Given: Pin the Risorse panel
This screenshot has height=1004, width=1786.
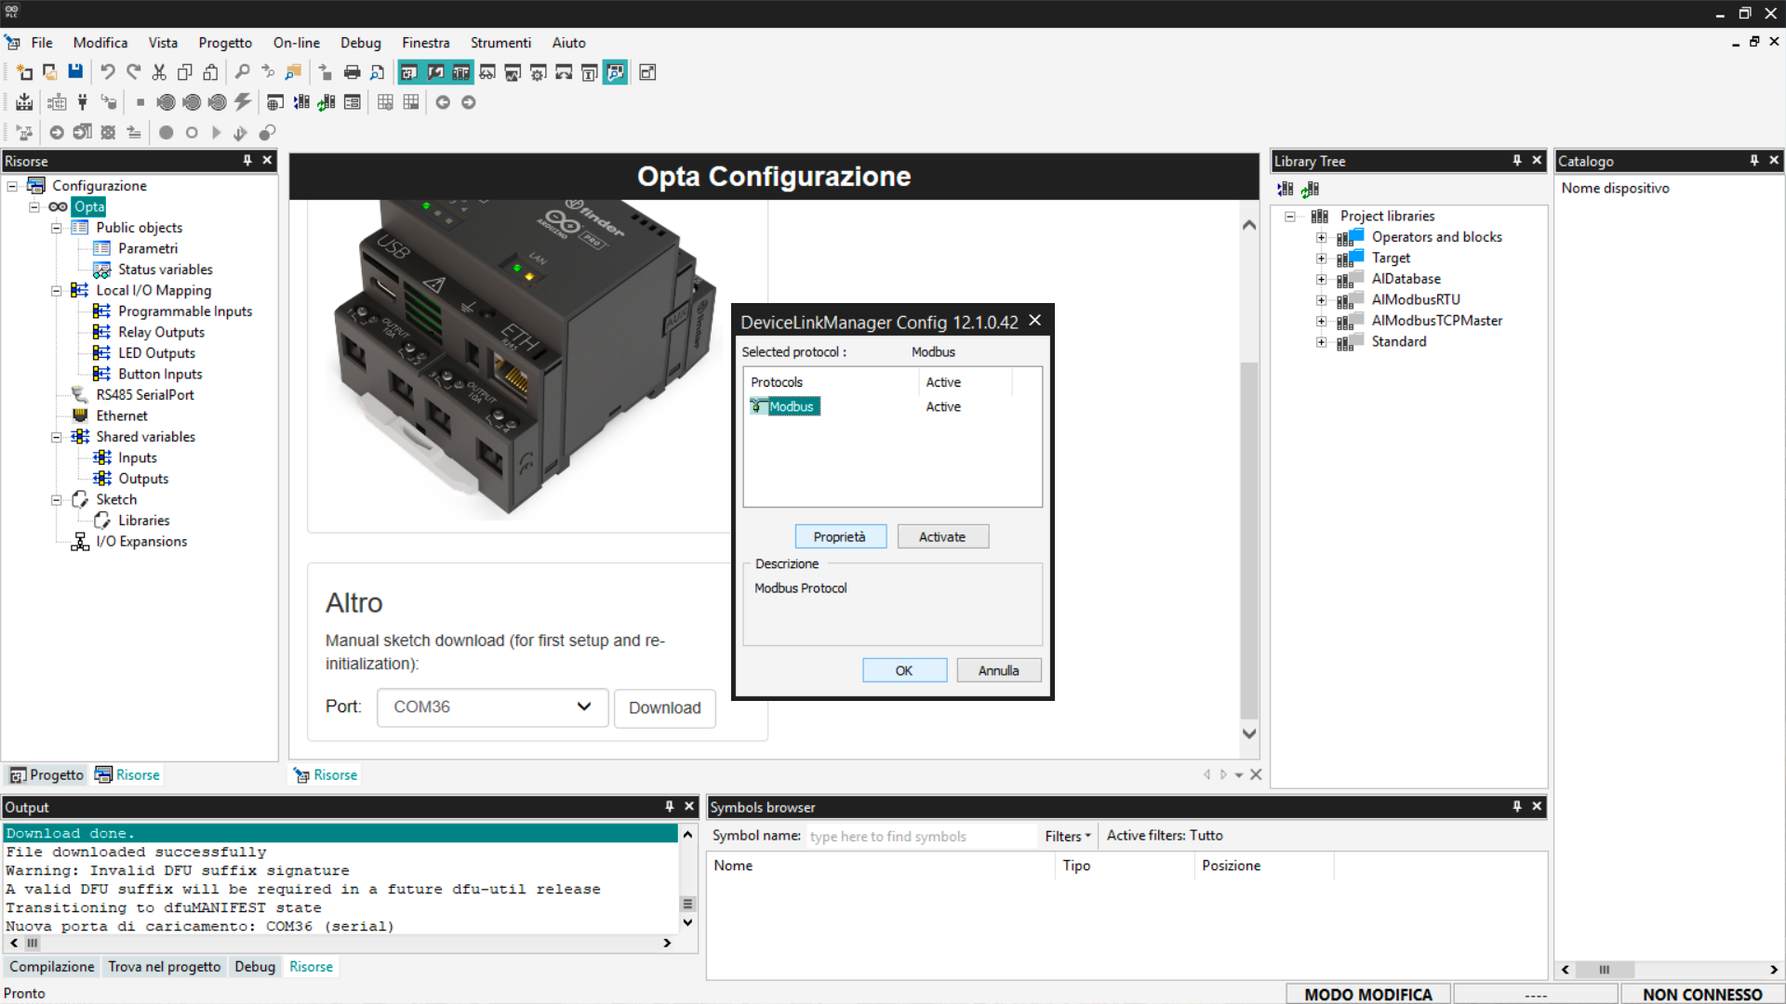Looking at the screenshot, I should (247, 161).
